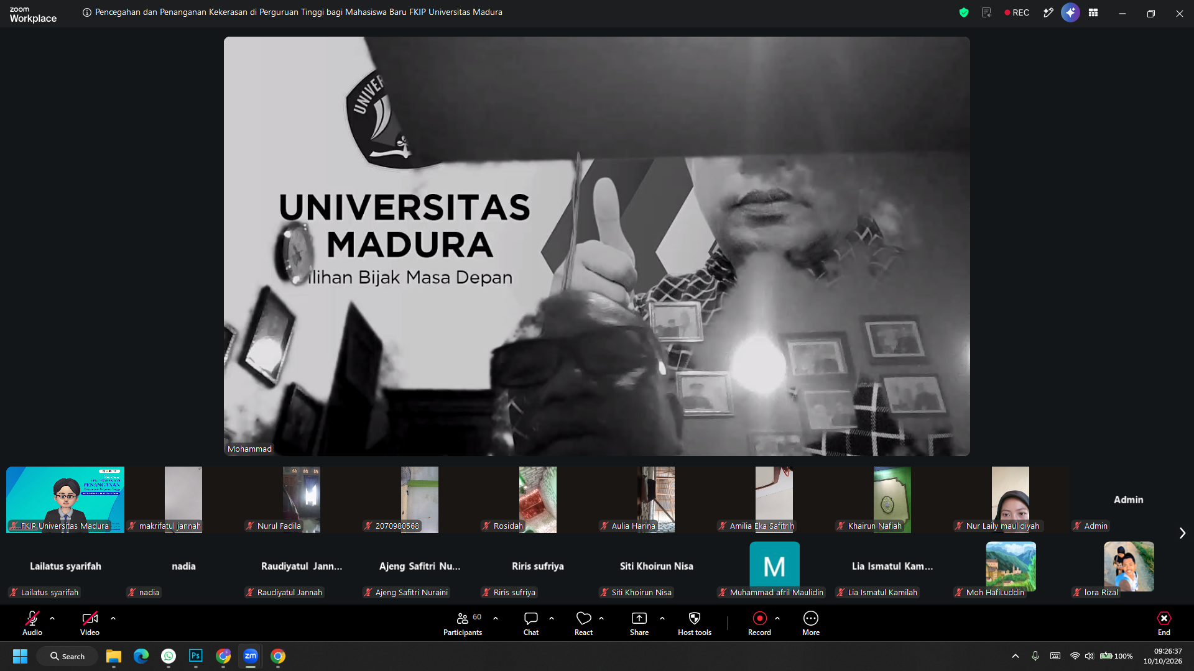Start video with the Video camera button
The width and height of the screenshot is (1194, 671).
[90, 623]
